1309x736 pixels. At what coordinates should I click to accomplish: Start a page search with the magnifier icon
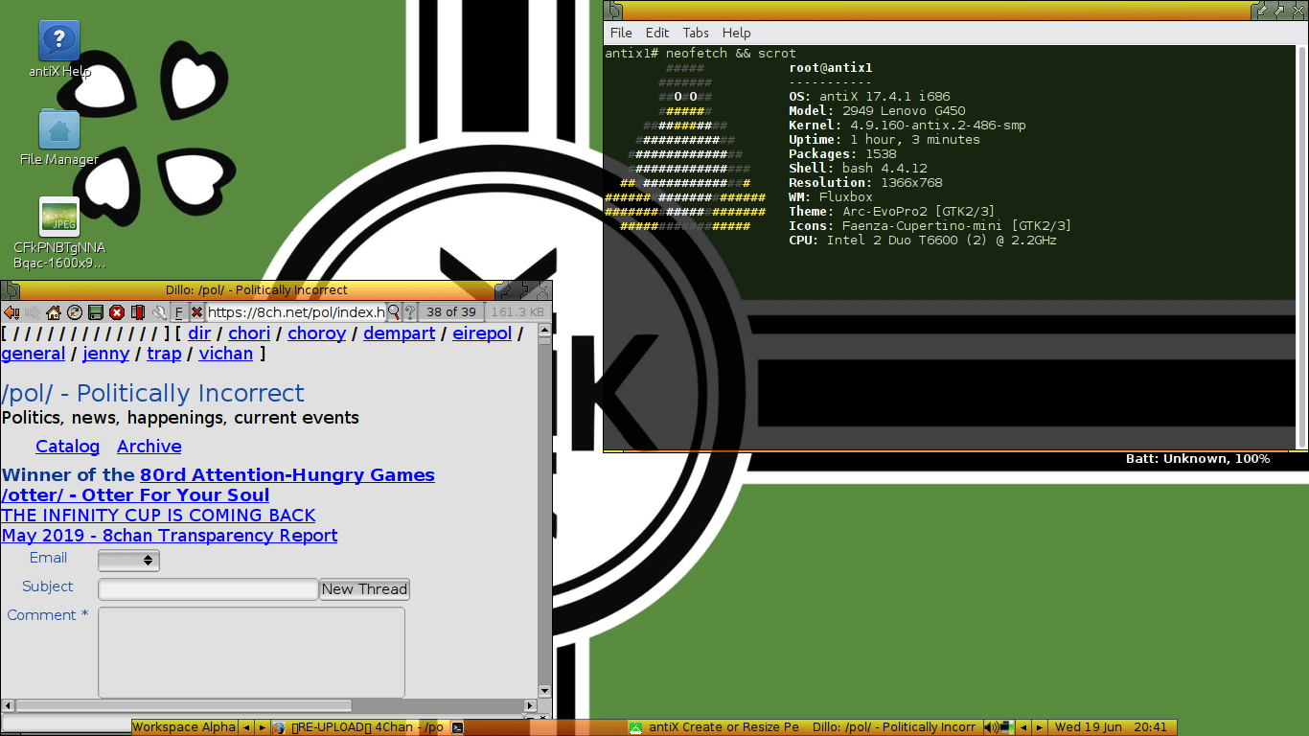click(x=395, y=311)
